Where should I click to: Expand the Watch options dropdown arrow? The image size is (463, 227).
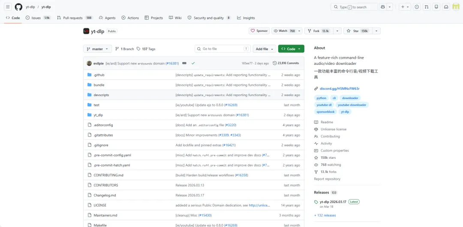click(x=299, y=31)
